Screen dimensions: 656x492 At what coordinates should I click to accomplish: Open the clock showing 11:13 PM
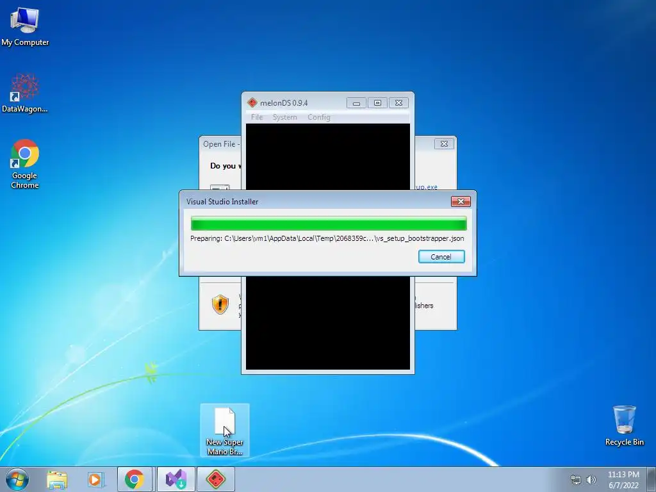[x=623, y=480]
